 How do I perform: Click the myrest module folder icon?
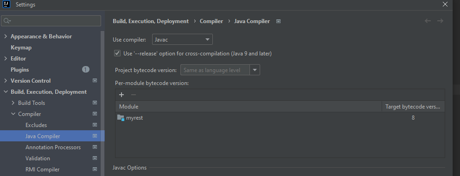coord(121,118)
